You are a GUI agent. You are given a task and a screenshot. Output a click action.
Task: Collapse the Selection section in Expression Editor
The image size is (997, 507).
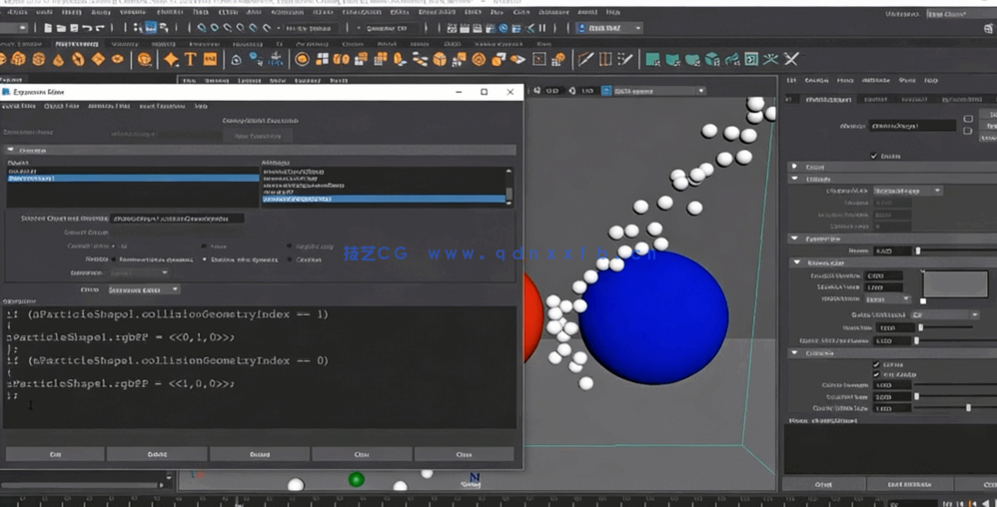tap(10, 150)
